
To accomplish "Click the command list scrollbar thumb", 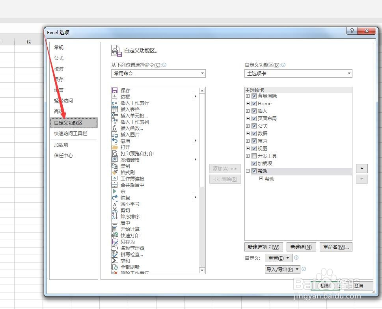I will point(202,141).
